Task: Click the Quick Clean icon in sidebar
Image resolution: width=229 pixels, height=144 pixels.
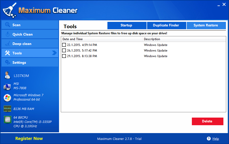Action: click(7, 34)
